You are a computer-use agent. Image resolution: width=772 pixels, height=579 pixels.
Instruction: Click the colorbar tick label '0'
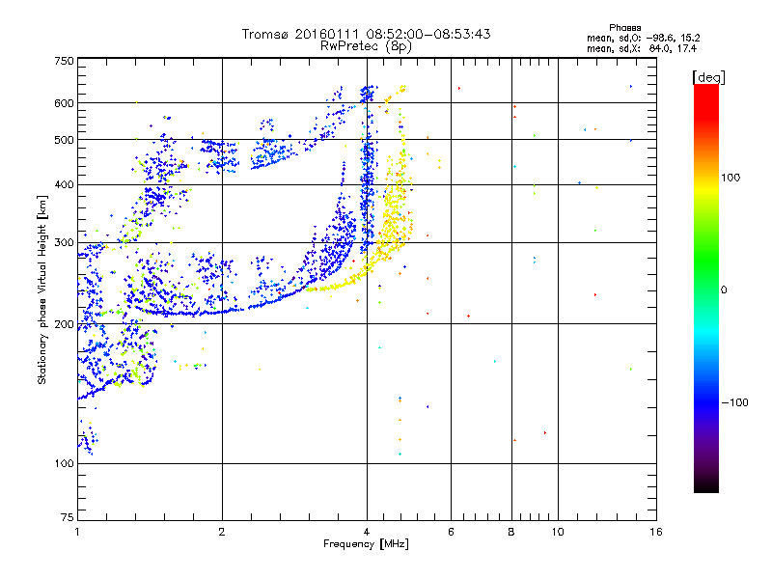pos(724,290)
